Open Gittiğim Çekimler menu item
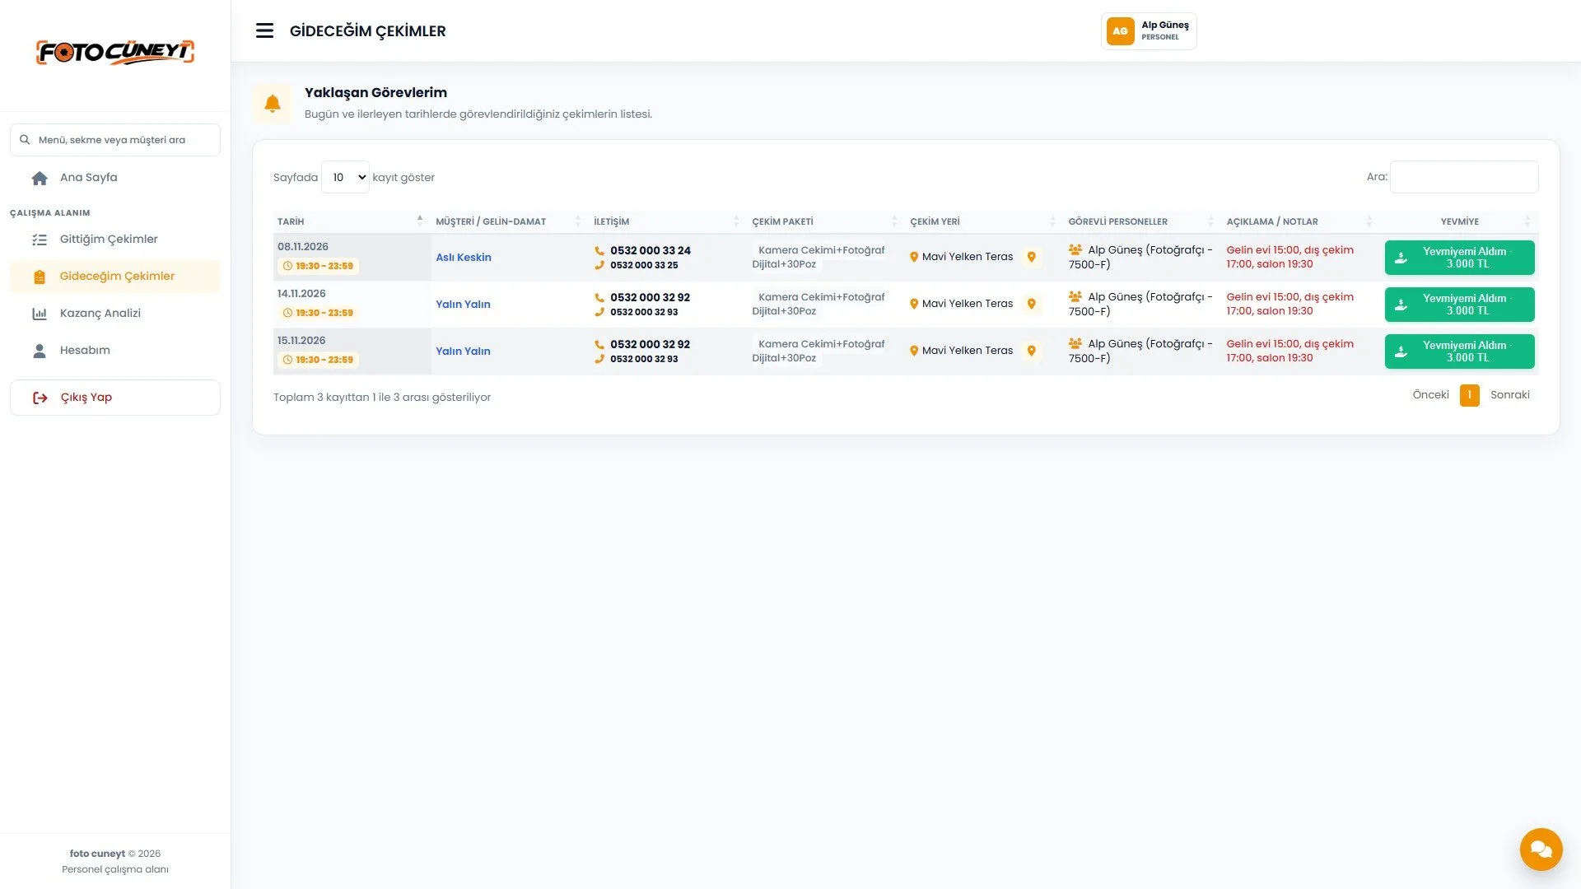This screenshot has width=1581, height=889. pos(115,240)
